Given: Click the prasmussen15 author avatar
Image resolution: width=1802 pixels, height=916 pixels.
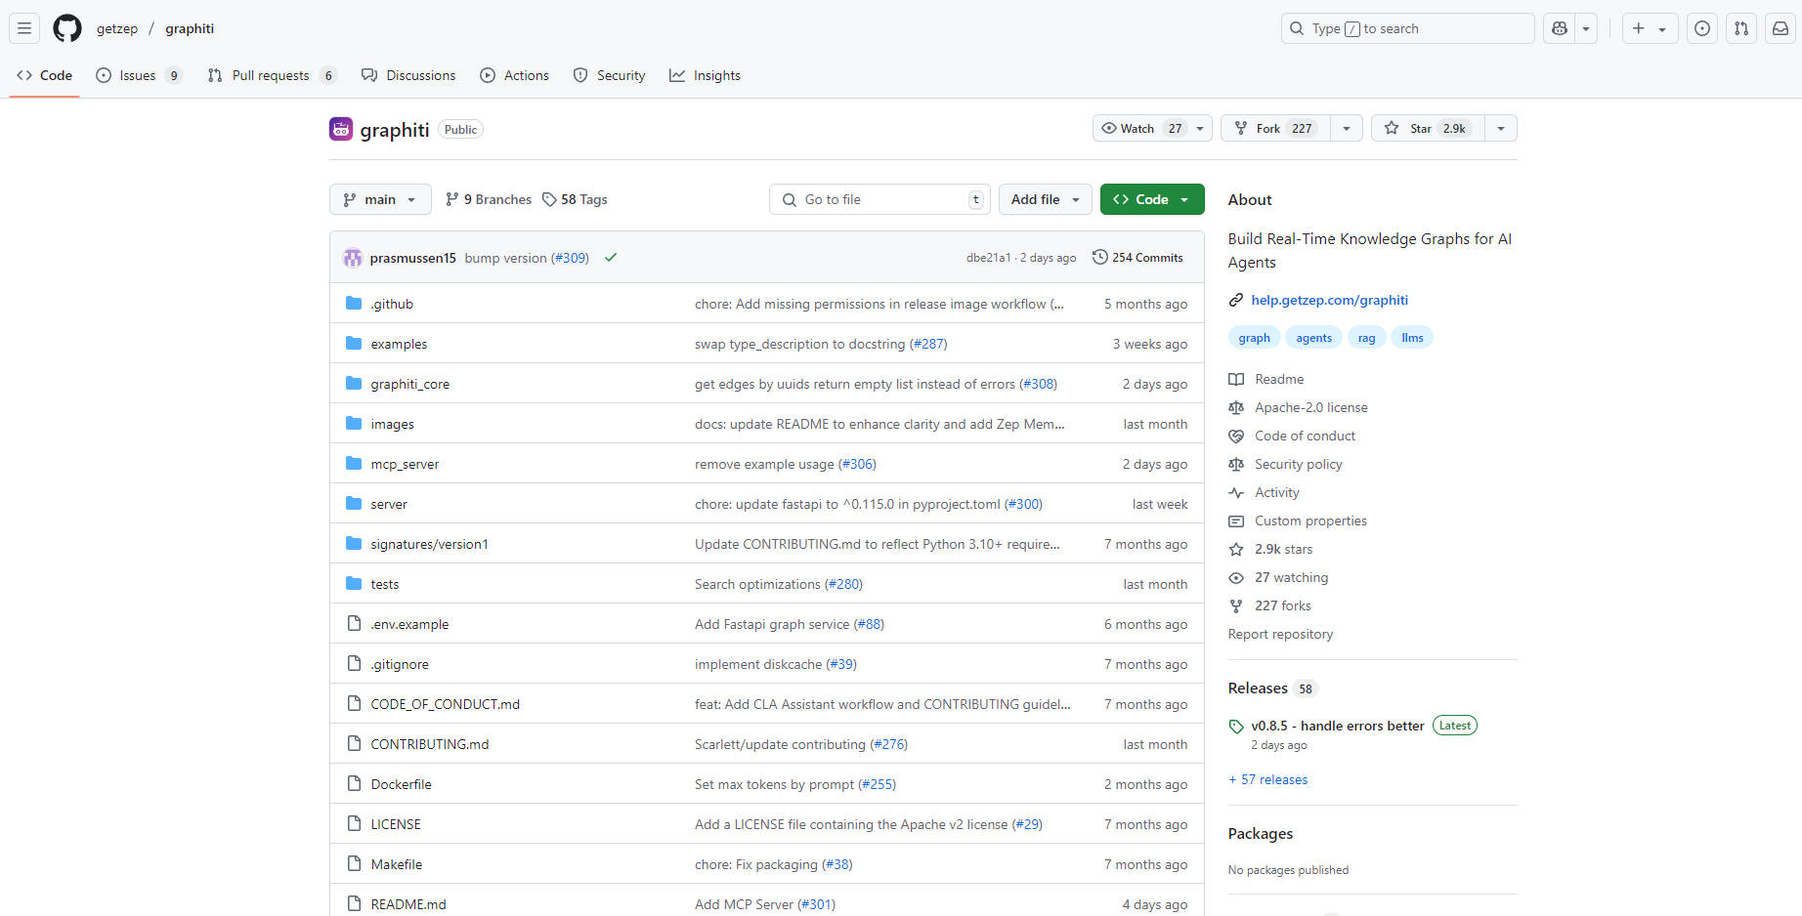Looking at the screenshot, I should tap(353, 258).
